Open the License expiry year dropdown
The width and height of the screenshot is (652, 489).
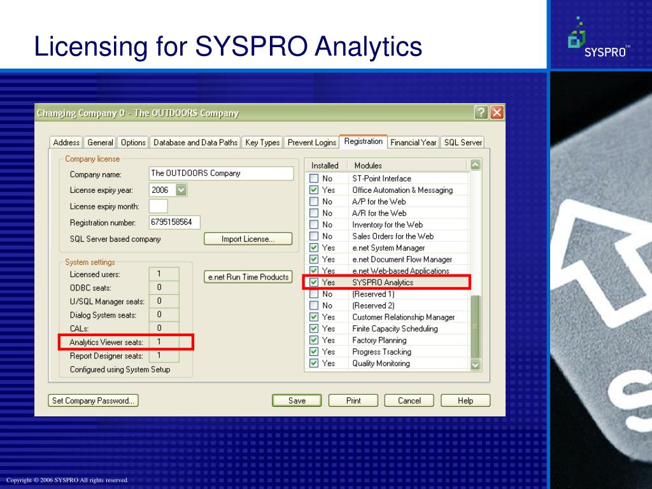(x=181, y=190)
